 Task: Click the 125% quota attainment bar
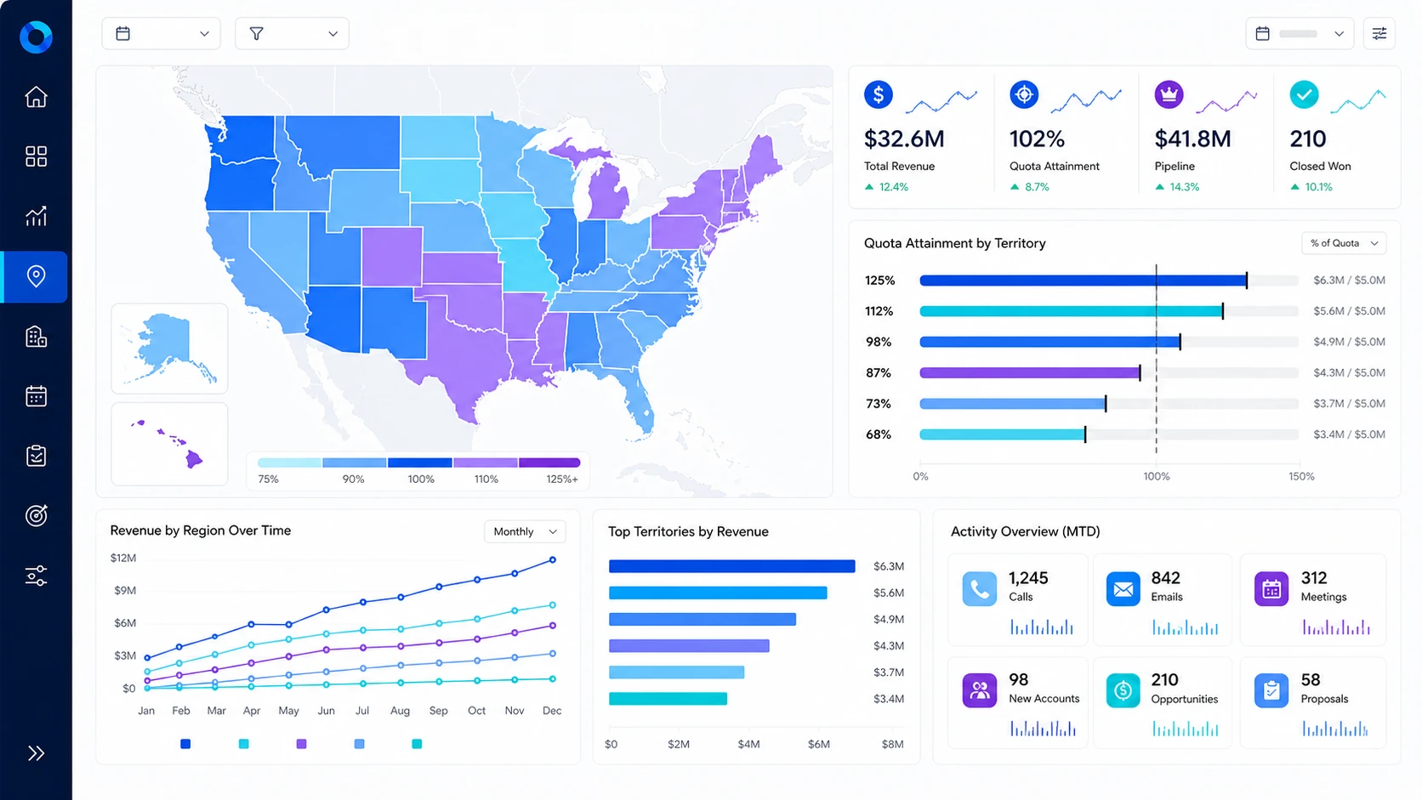pos(1084,281)
